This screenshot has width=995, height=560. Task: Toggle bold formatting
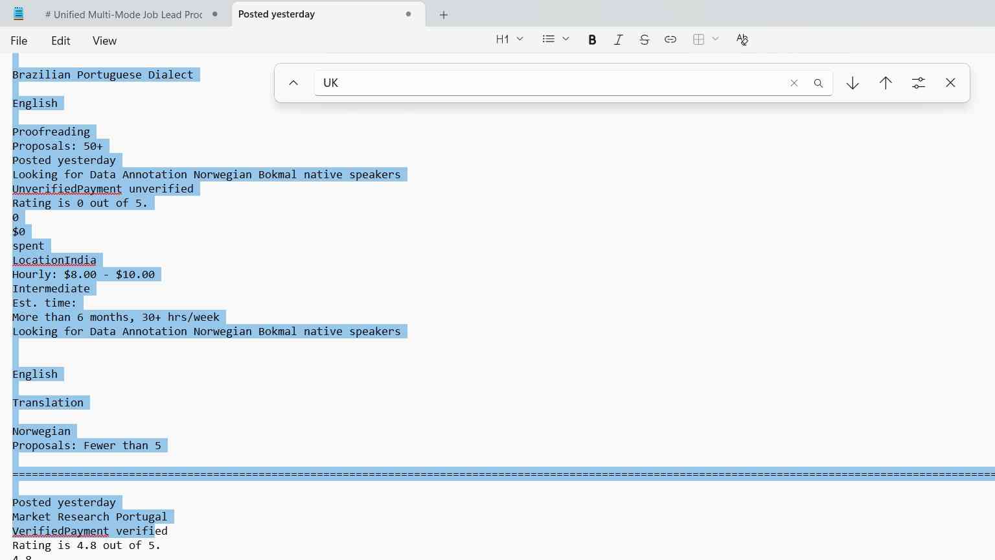[x=592, y=40]
